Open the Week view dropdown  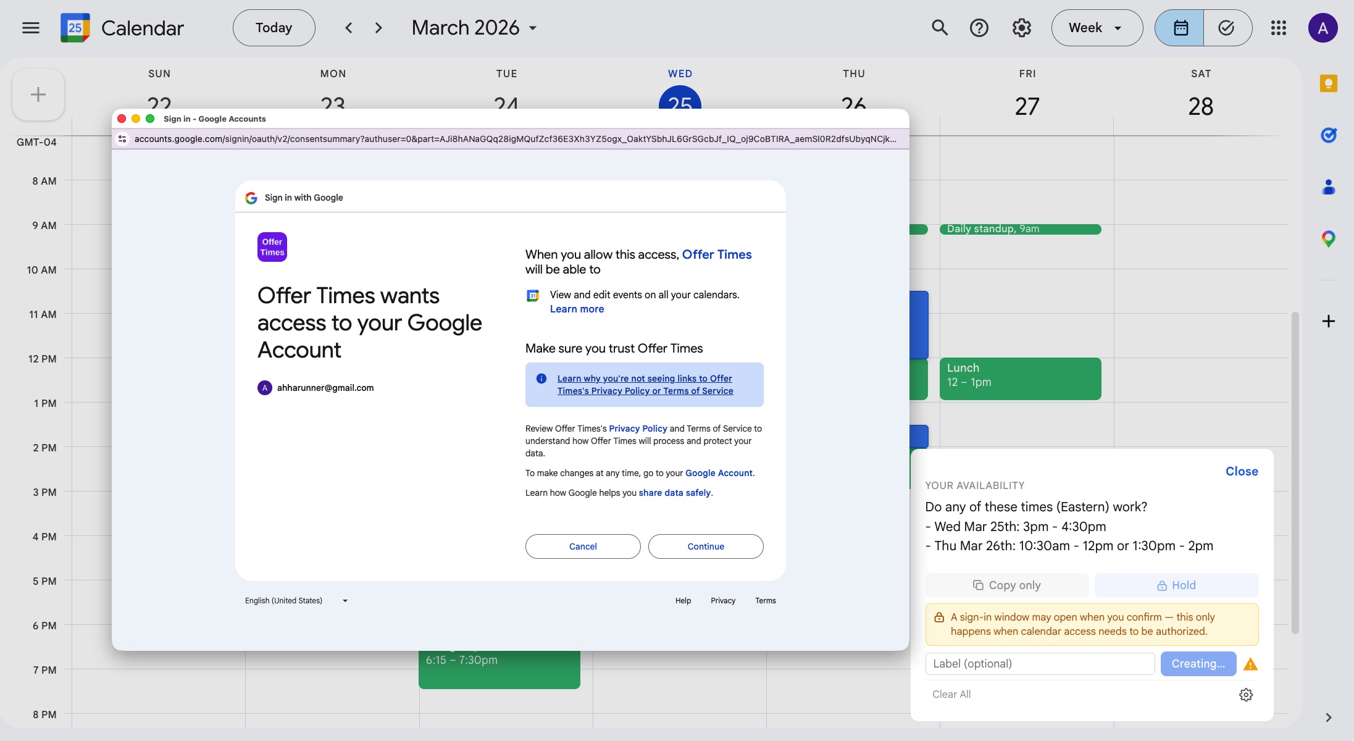(1097, 28)
